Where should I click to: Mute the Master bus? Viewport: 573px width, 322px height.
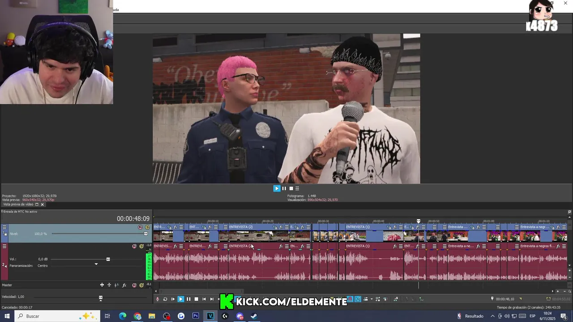tap(134, 285)
